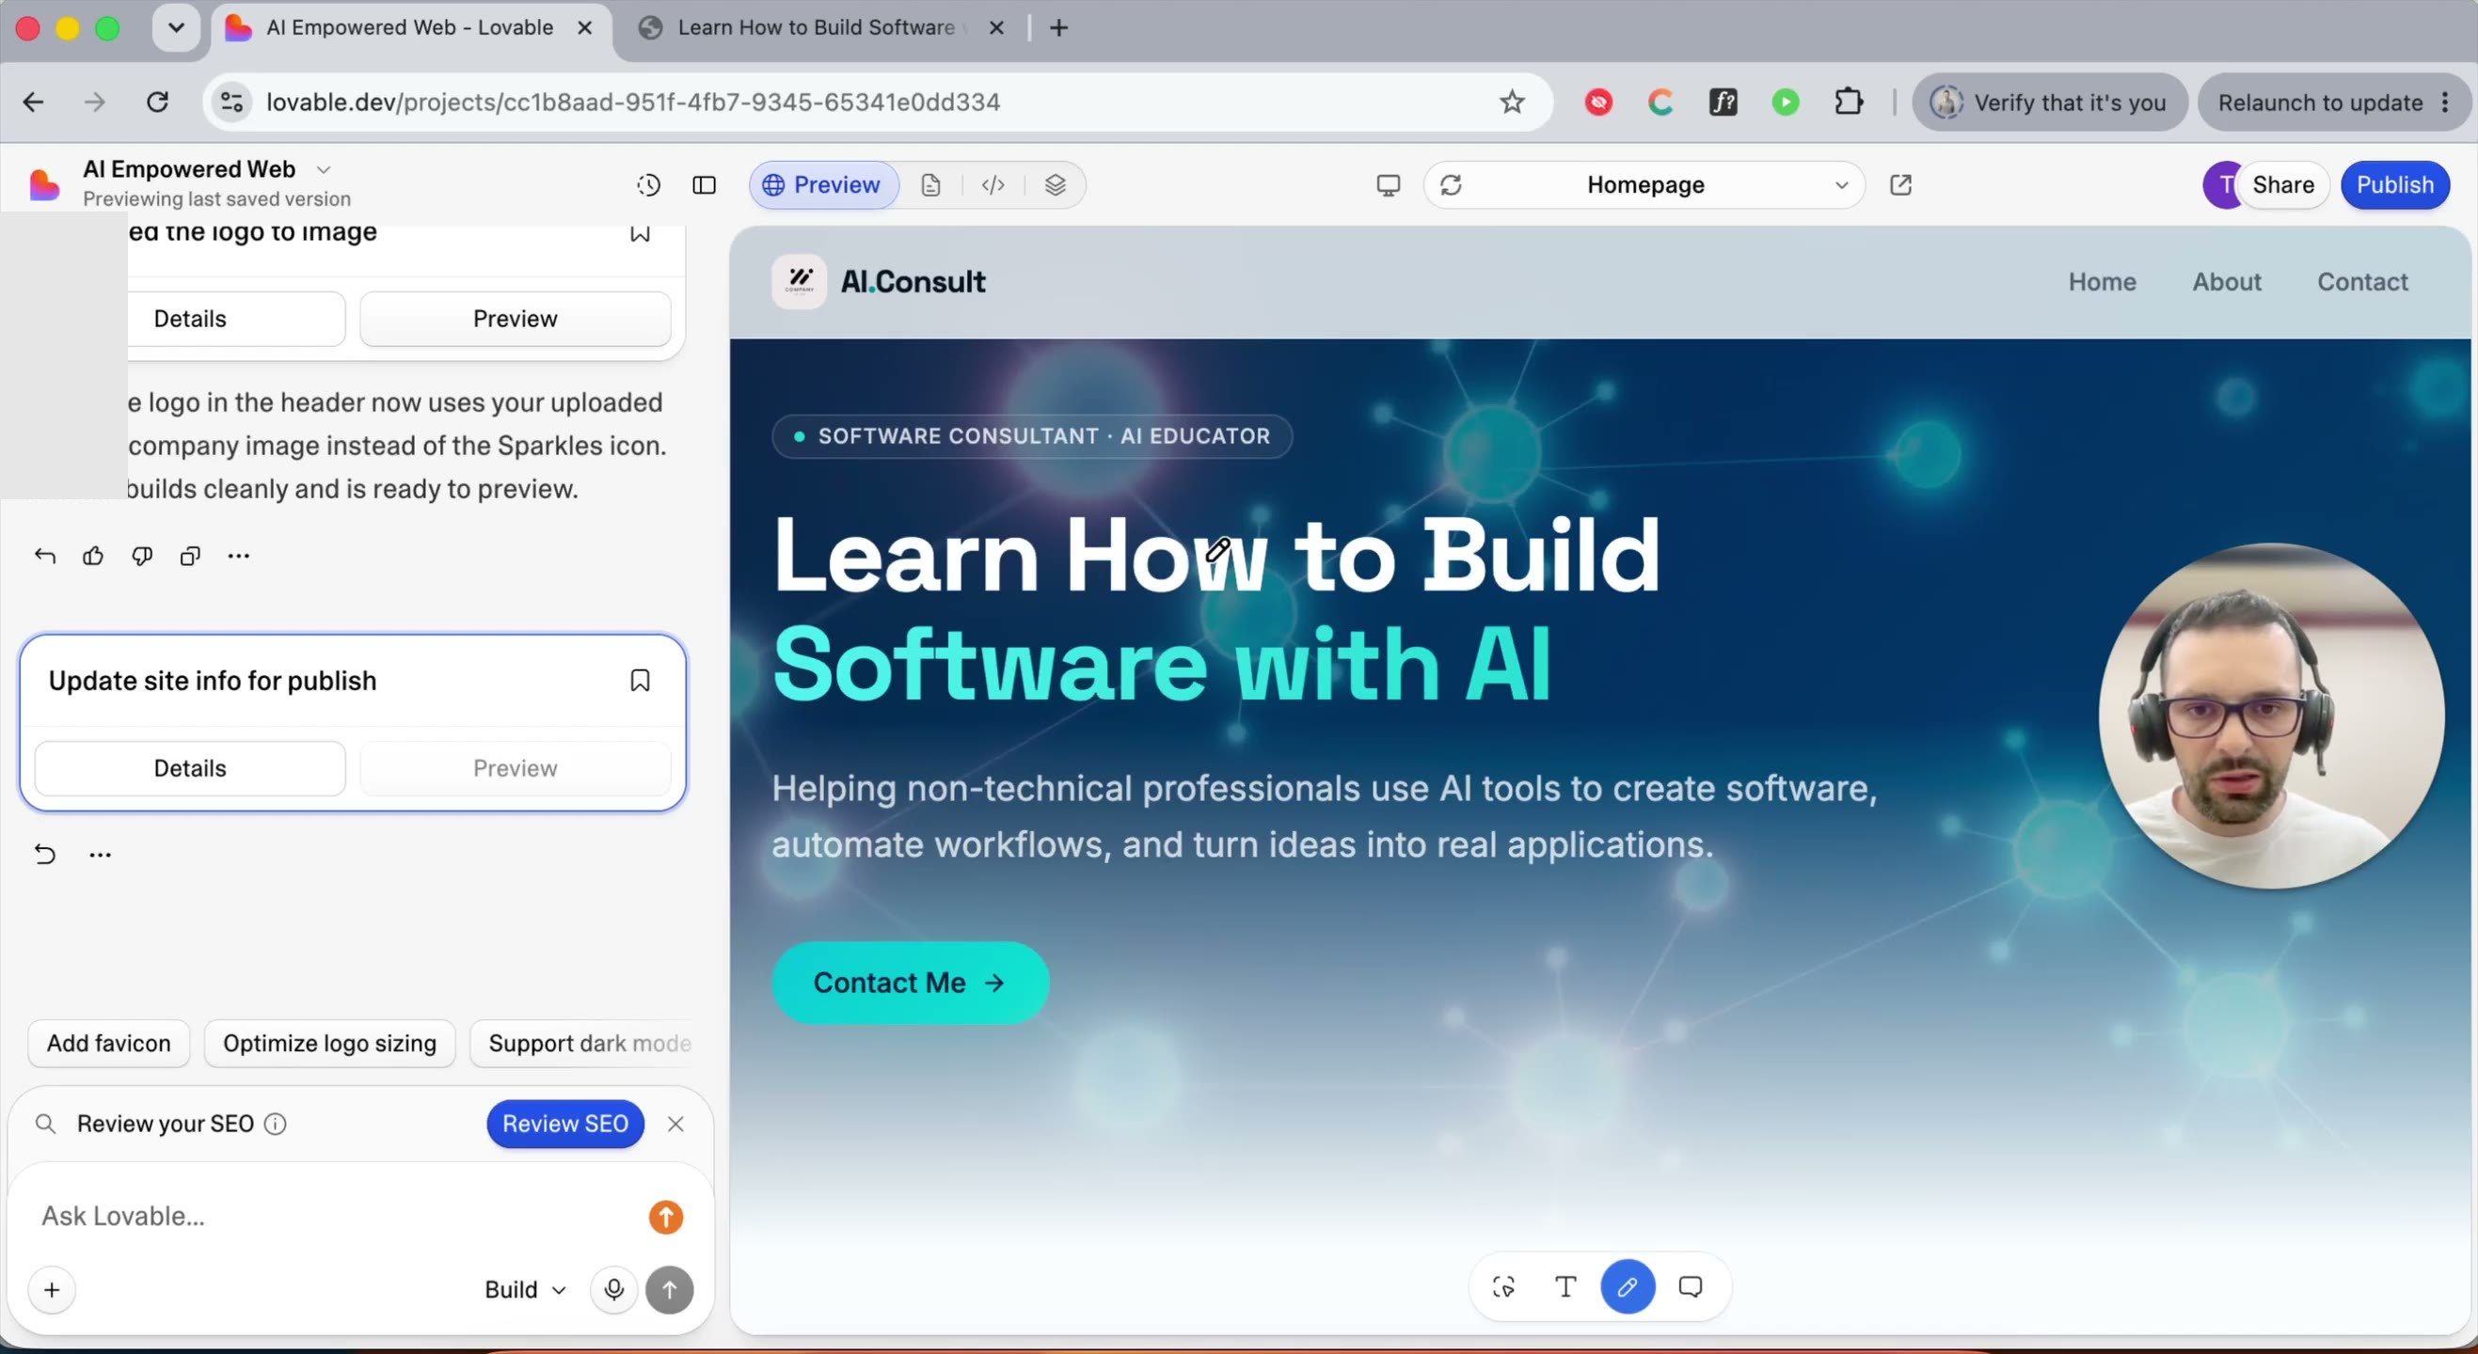Open site information icon in address bar
The image size is (2478, 1354).
click(231, 102)
